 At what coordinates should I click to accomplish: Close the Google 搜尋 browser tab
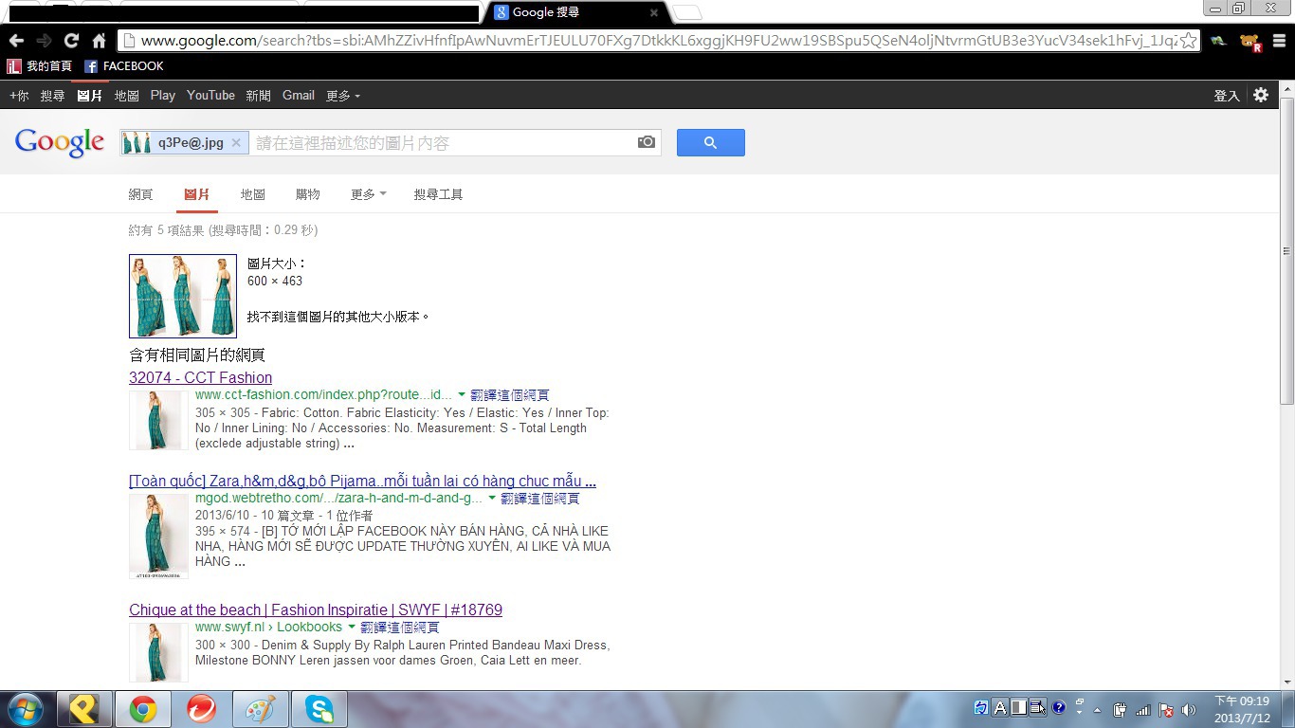click(653, 13)
